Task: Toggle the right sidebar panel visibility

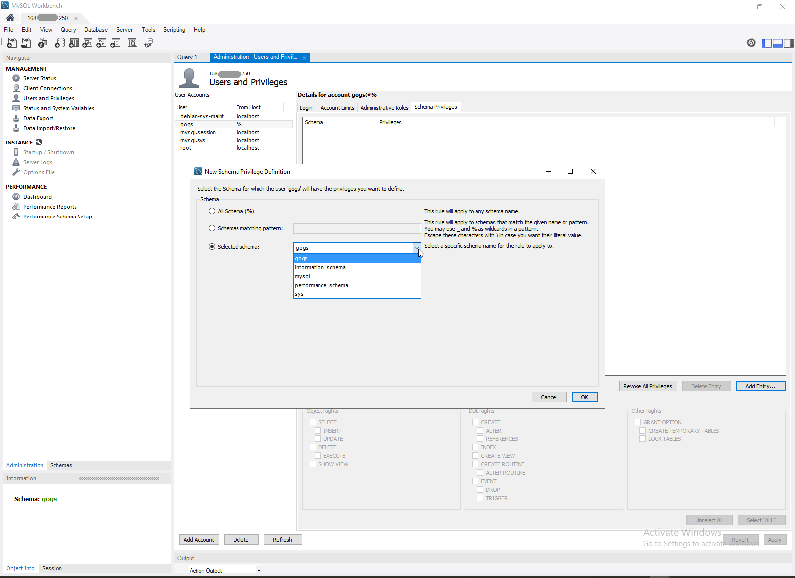Action: [x=789, y=43]
